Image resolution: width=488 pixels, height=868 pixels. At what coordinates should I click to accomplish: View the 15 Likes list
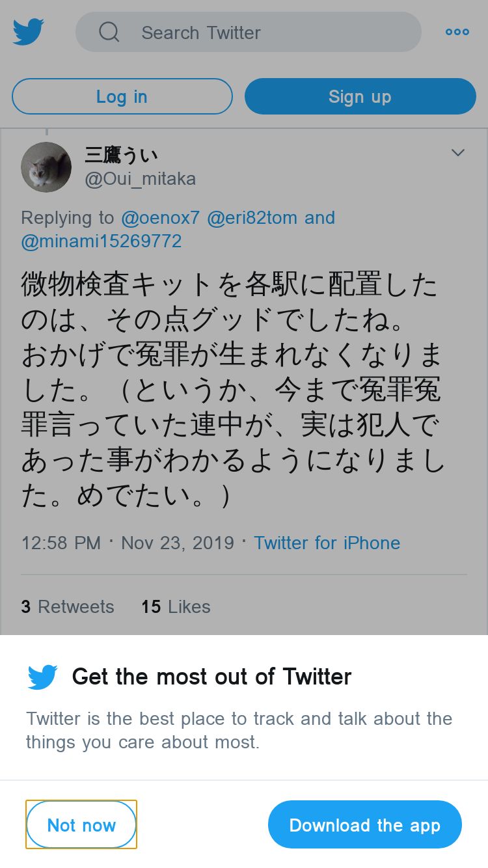(x=176, y=607)
